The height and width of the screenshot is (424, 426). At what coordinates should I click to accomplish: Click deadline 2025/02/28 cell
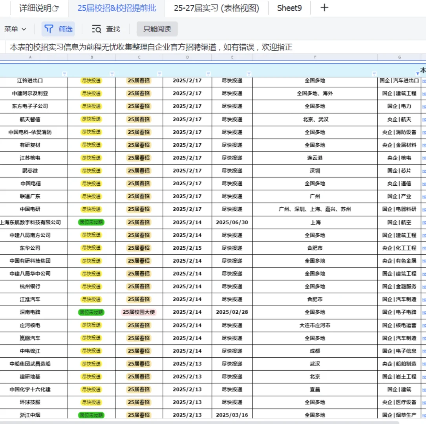point(232,312)
